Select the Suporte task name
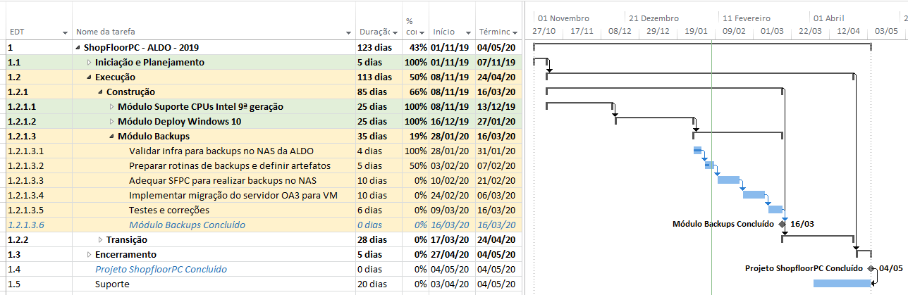Screen dimensions: 908x295 point(112,284)
